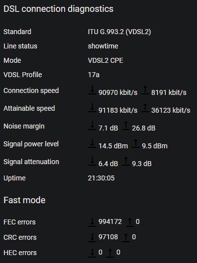Click the download arrow next to CRC errors 97108
Viewport: 197px width, 263px height.
click(x=92, y=237)
